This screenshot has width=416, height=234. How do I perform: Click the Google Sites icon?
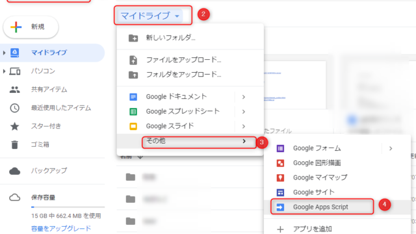pyautogui.click(x=280, y=192)
